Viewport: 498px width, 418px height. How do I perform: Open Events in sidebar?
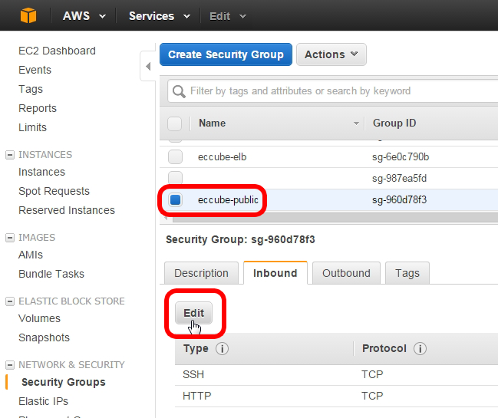(x=35, y=70)
